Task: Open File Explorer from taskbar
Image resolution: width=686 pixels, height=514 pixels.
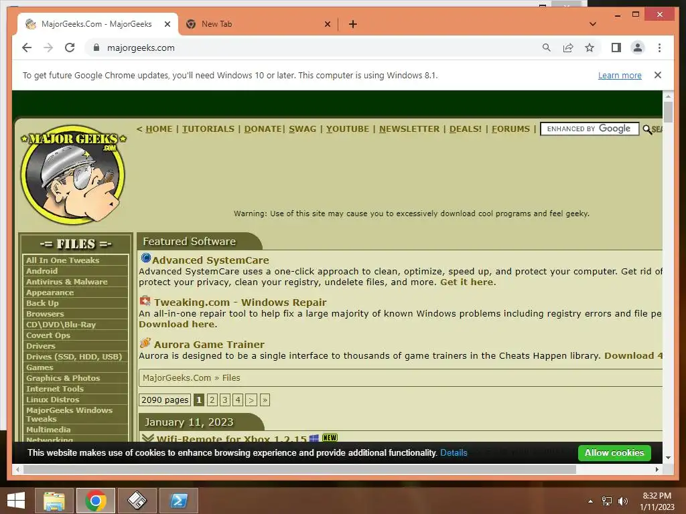Action: 54,501
